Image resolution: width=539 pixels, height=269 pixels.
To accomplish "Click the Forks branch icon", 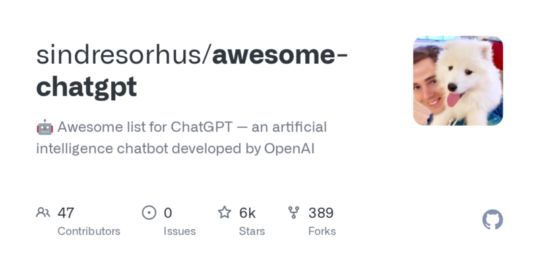I will [294, 213].
